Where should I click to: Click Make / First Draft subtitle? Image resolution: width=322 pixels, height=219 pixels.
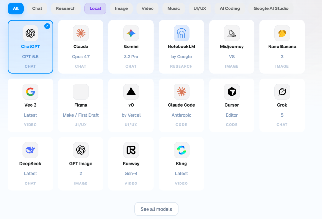pos(81,115)
